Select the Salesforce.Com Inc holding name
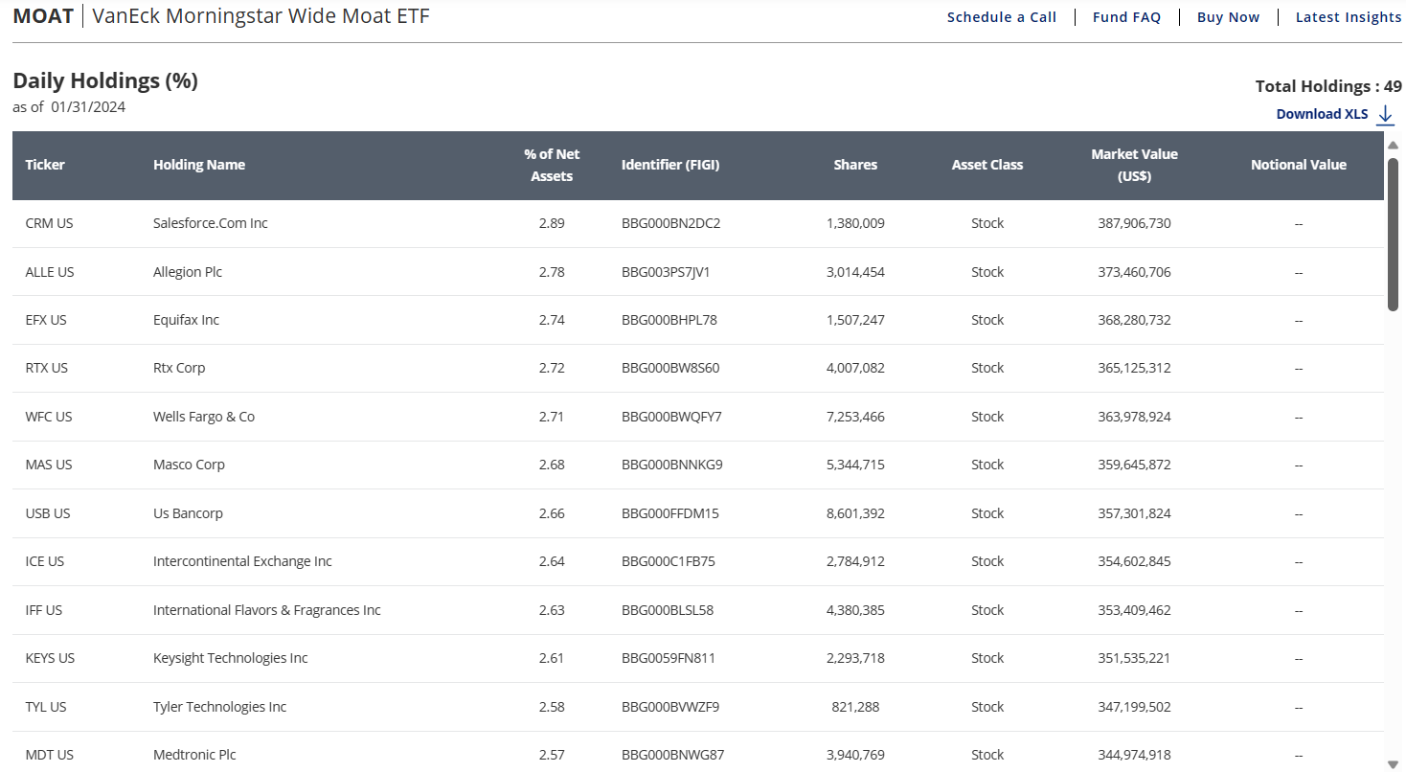 click(x=211, y=223)
